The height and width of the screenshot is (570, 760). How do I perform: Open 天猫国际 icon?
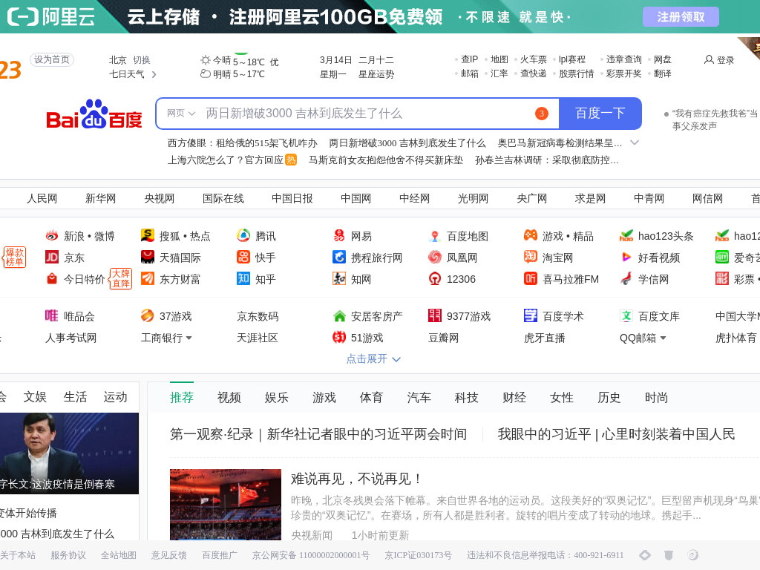coord(148,257)
